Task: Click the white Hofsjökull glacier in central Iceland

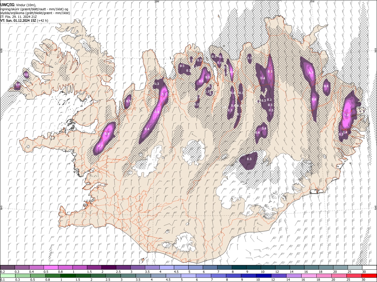Action: (194, 153)
